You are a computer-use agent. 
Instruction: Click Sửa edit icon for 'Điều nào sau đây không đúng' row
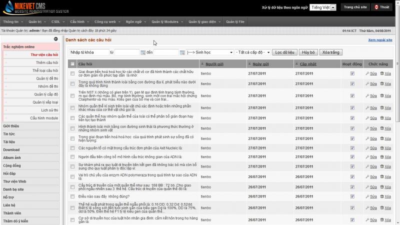367,196
